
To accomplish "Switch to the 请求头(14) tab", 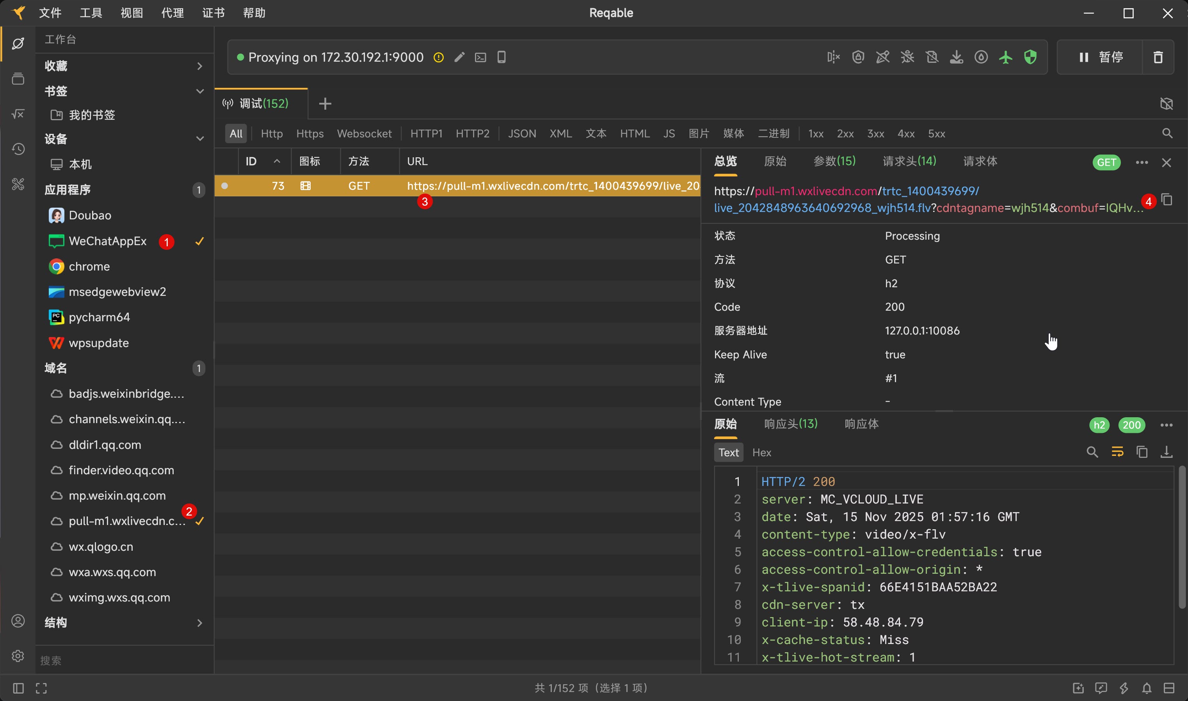I will [x=909, y=161].
